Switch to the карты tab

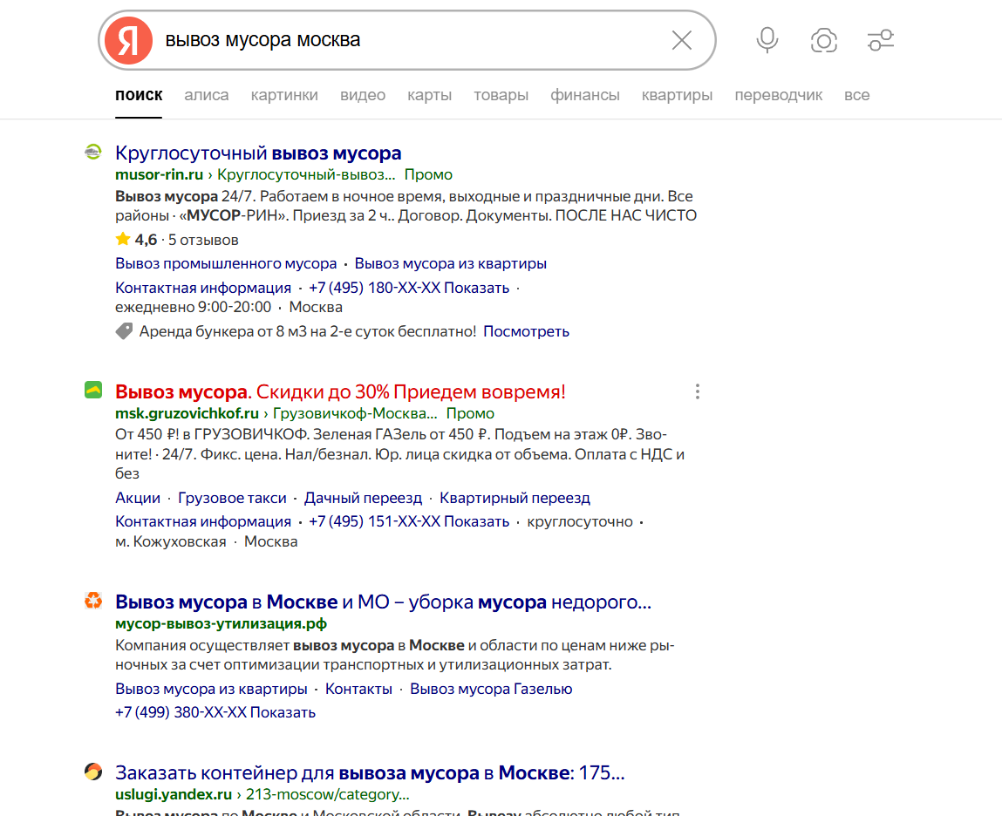click(429, 95)
